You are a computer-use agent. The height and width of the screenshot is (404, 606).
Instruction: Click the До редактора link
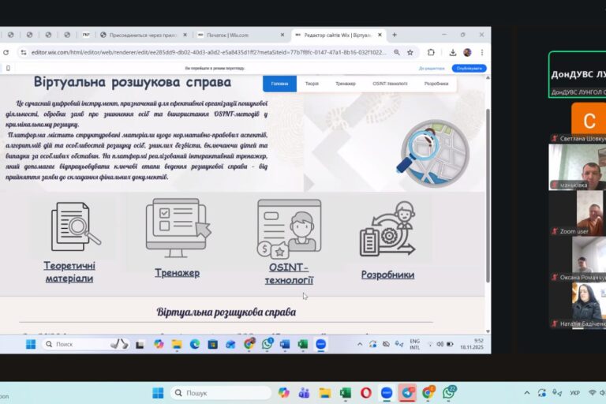tap(431, 69)
